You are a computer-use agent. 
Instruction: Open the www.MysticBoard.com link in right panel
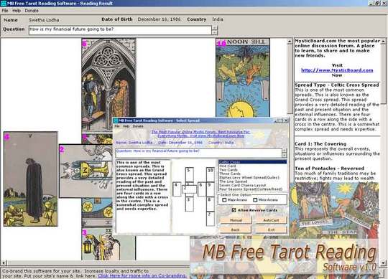click(x=337, y=70)
